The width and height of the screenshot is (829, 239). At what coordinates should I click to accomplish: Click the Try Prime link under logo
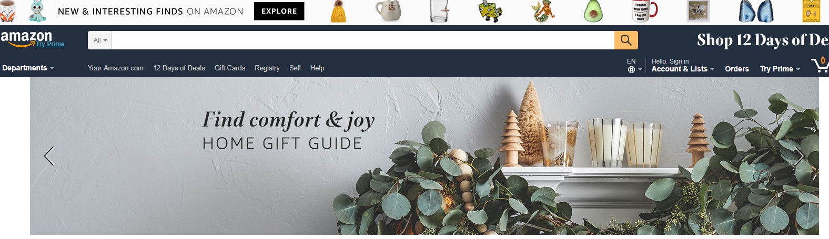click(x=50, y=44)
